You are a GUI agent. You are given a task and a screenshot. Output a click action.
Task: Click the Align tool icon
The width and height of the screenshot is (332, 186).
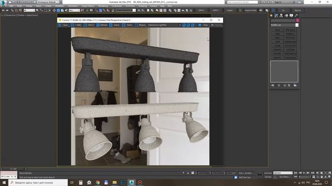pyautogui.click(x=143, y=10)
